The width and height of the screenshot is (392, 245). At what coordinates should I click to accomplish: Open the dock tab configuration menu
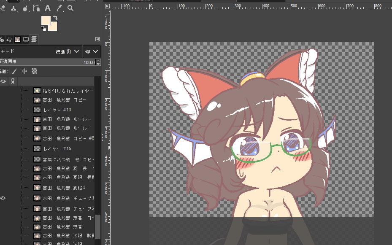(x=97, y=39)
